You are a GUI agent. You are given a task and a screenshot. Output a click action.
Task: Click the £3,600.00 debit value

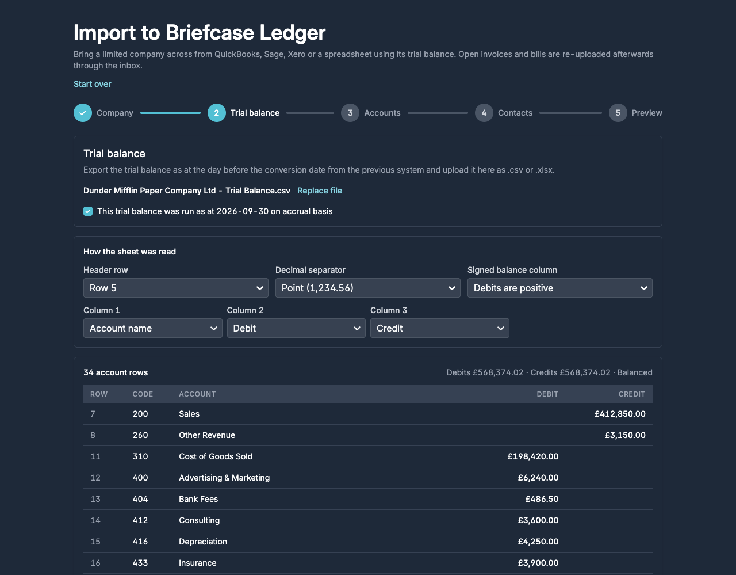[538, 520]
